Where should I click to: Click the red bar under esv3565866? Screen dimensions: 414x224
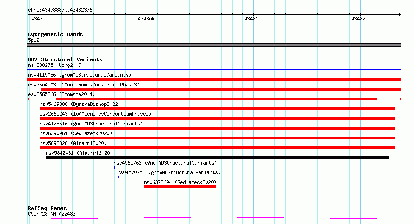[x=216, y=99]
